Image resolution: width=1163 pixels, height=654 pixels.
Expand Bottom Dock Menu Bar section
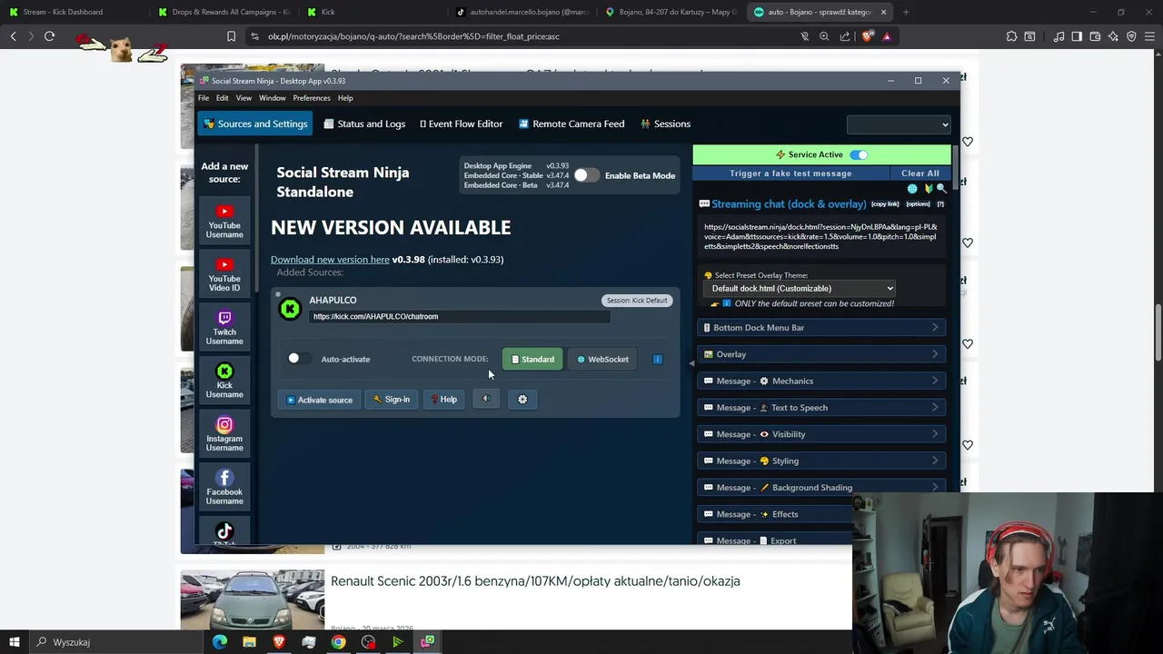821,328
